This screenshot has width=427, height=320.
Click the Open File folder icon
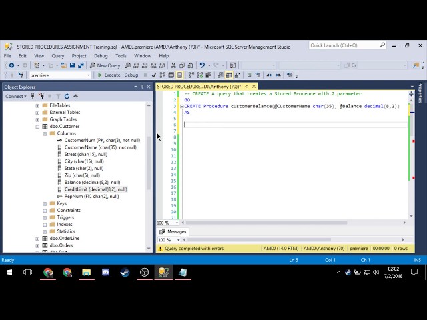pos(64,65)
